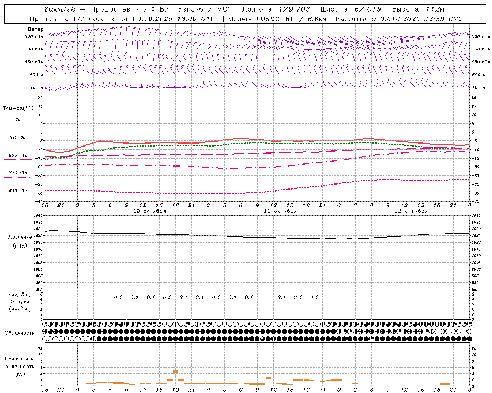The height and width of the screenshot is (393, 492).
Task: Click the 11 октября date label
Action: [x=280, y=211]
